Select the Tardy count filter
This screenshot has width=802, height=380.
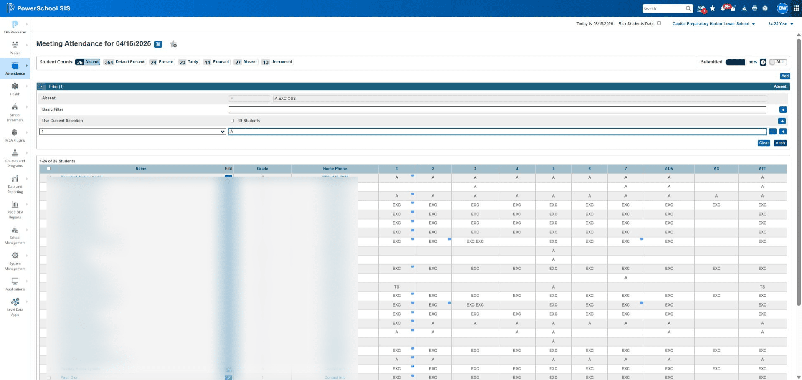pyautogui.click(x=188, y=62)
